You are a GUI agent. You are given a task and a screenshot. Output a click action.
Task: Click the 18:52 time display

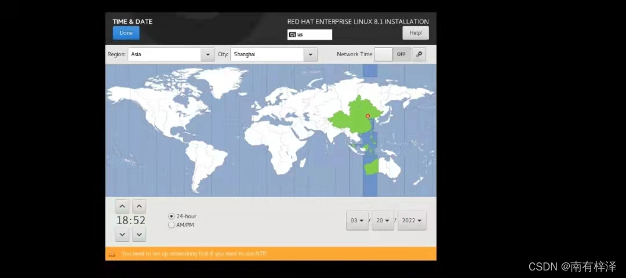point(131,221)
